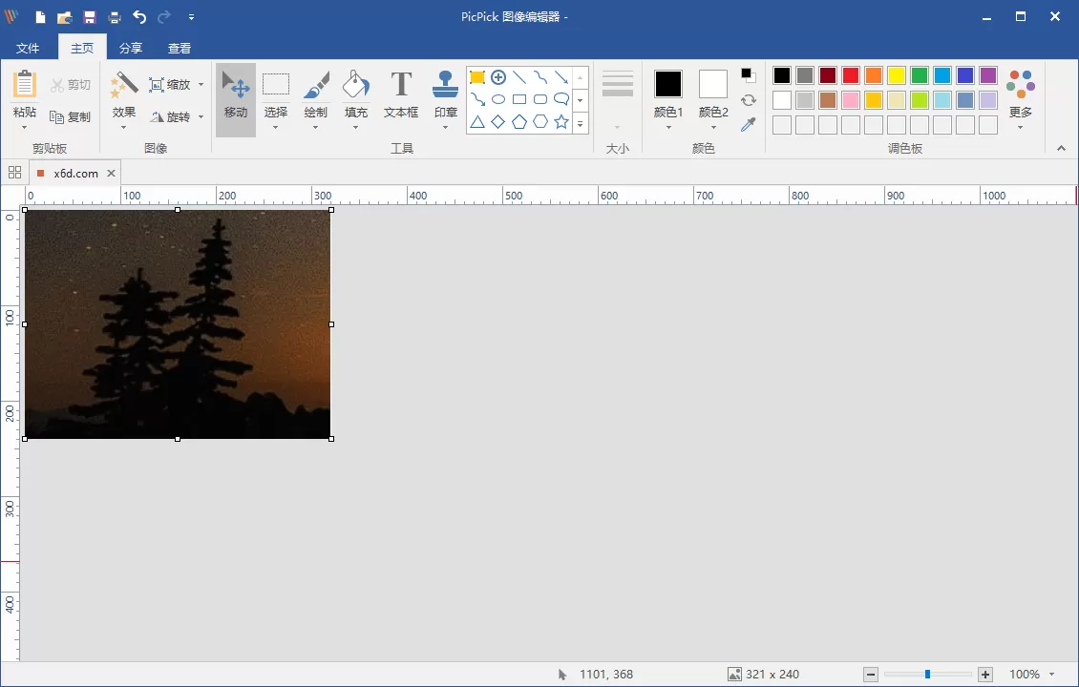Select the Text box (文本框) tool
The height and width of the screenshot is (687, 1079).
pos(401,95)
